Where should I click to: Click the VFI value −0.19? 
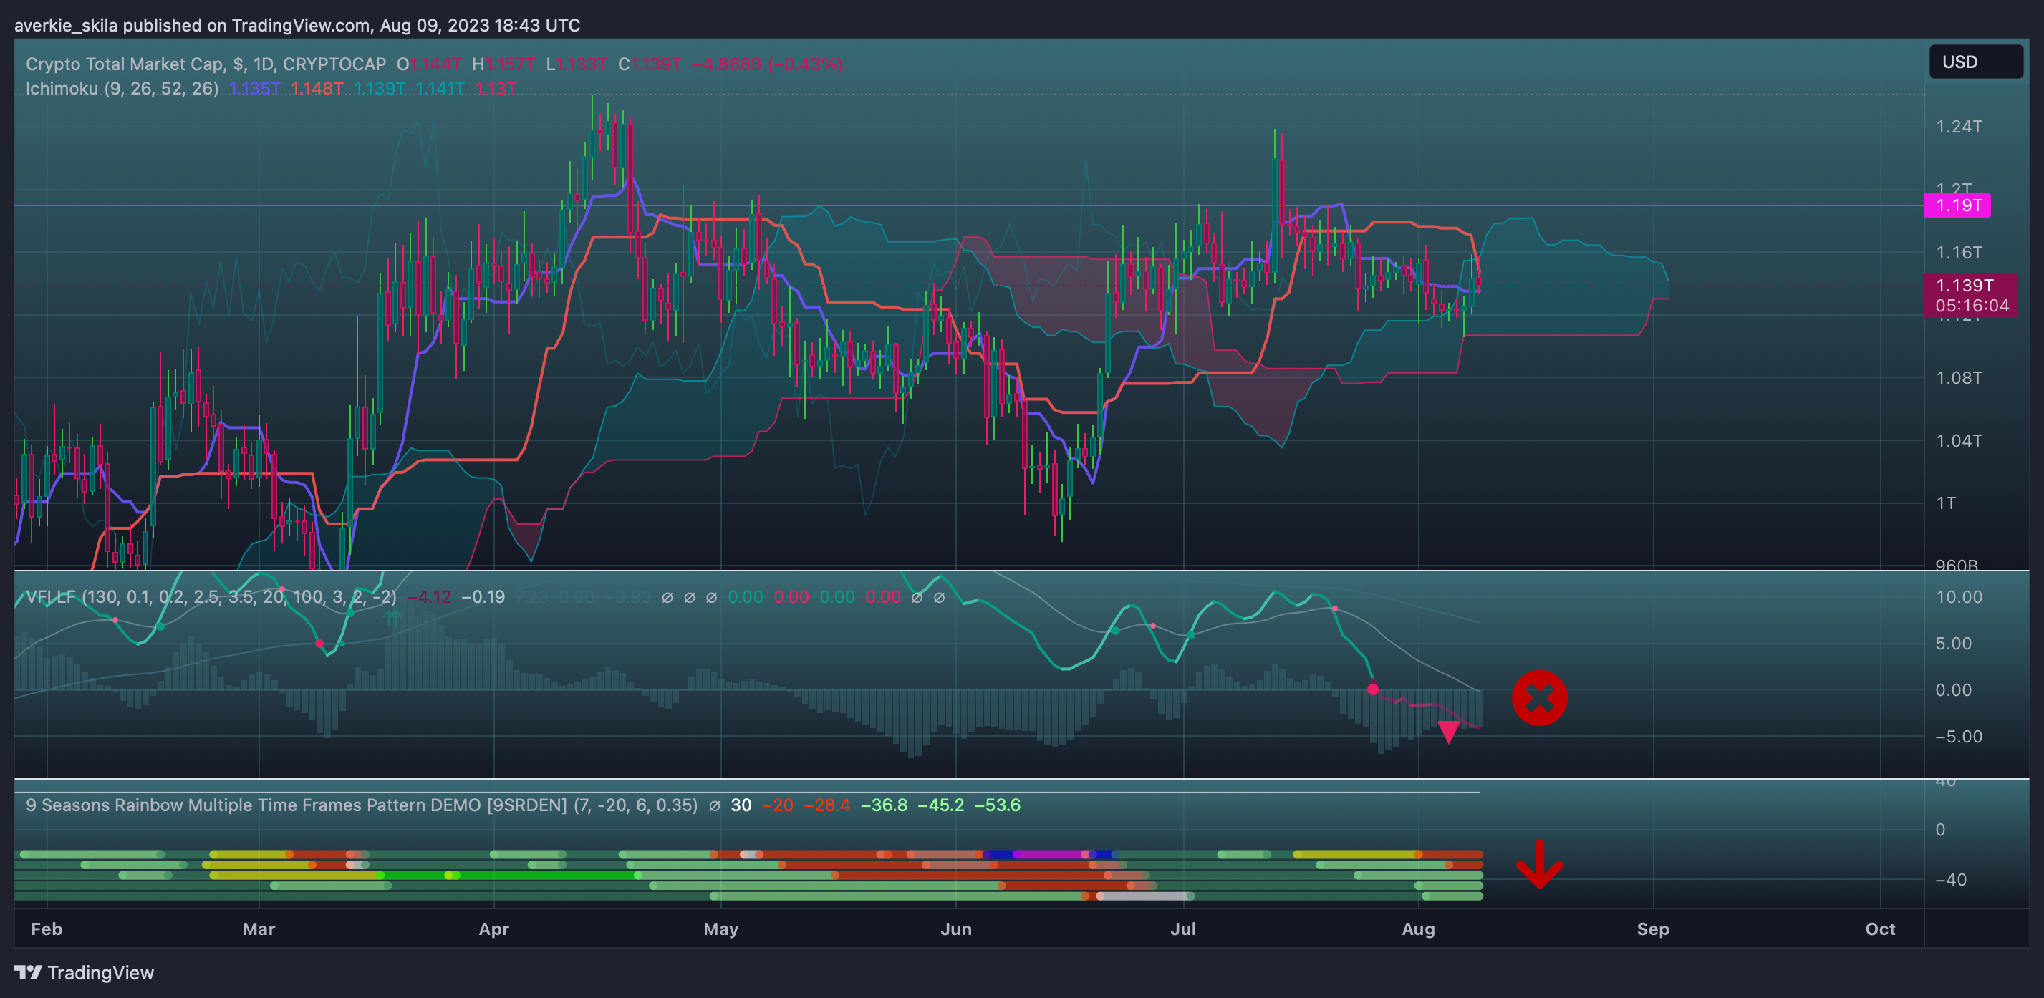pyautogui.click(x=483, y=596)
